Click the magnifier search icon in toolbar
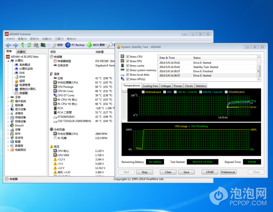Screen dimensions: 273x212 [110, 45]
